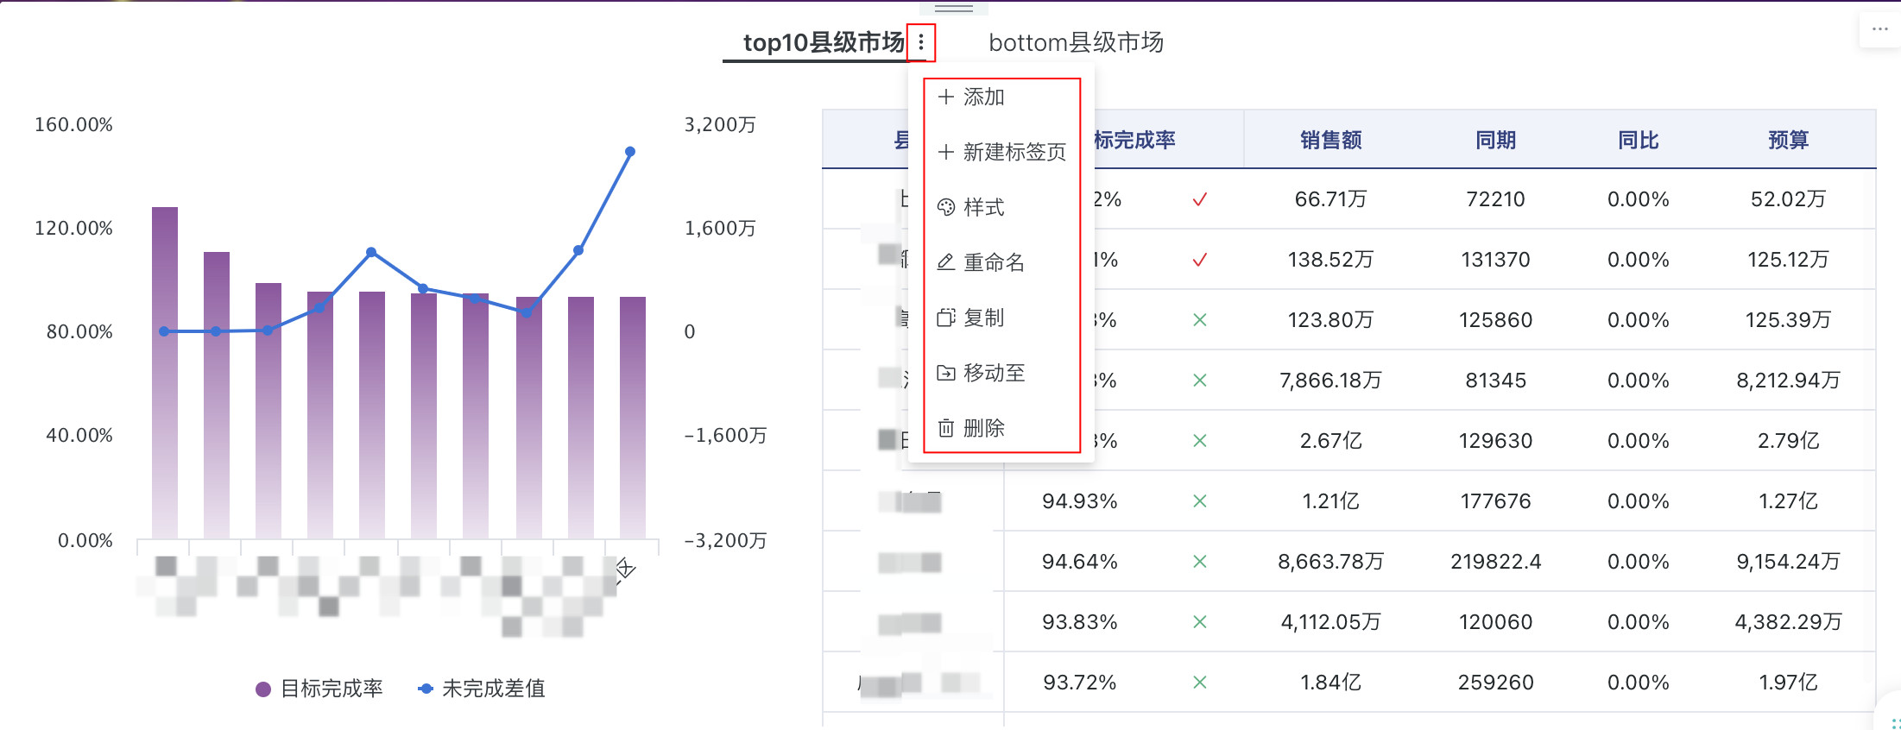Toggle 目标完成率 legend series
This screenshot has width=1901, height=730.
coord(319,689)
